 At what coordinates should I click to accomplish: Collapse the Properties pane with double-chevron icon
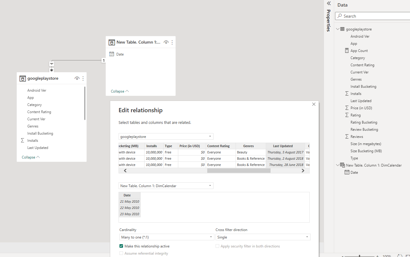[x=329, y=3]
